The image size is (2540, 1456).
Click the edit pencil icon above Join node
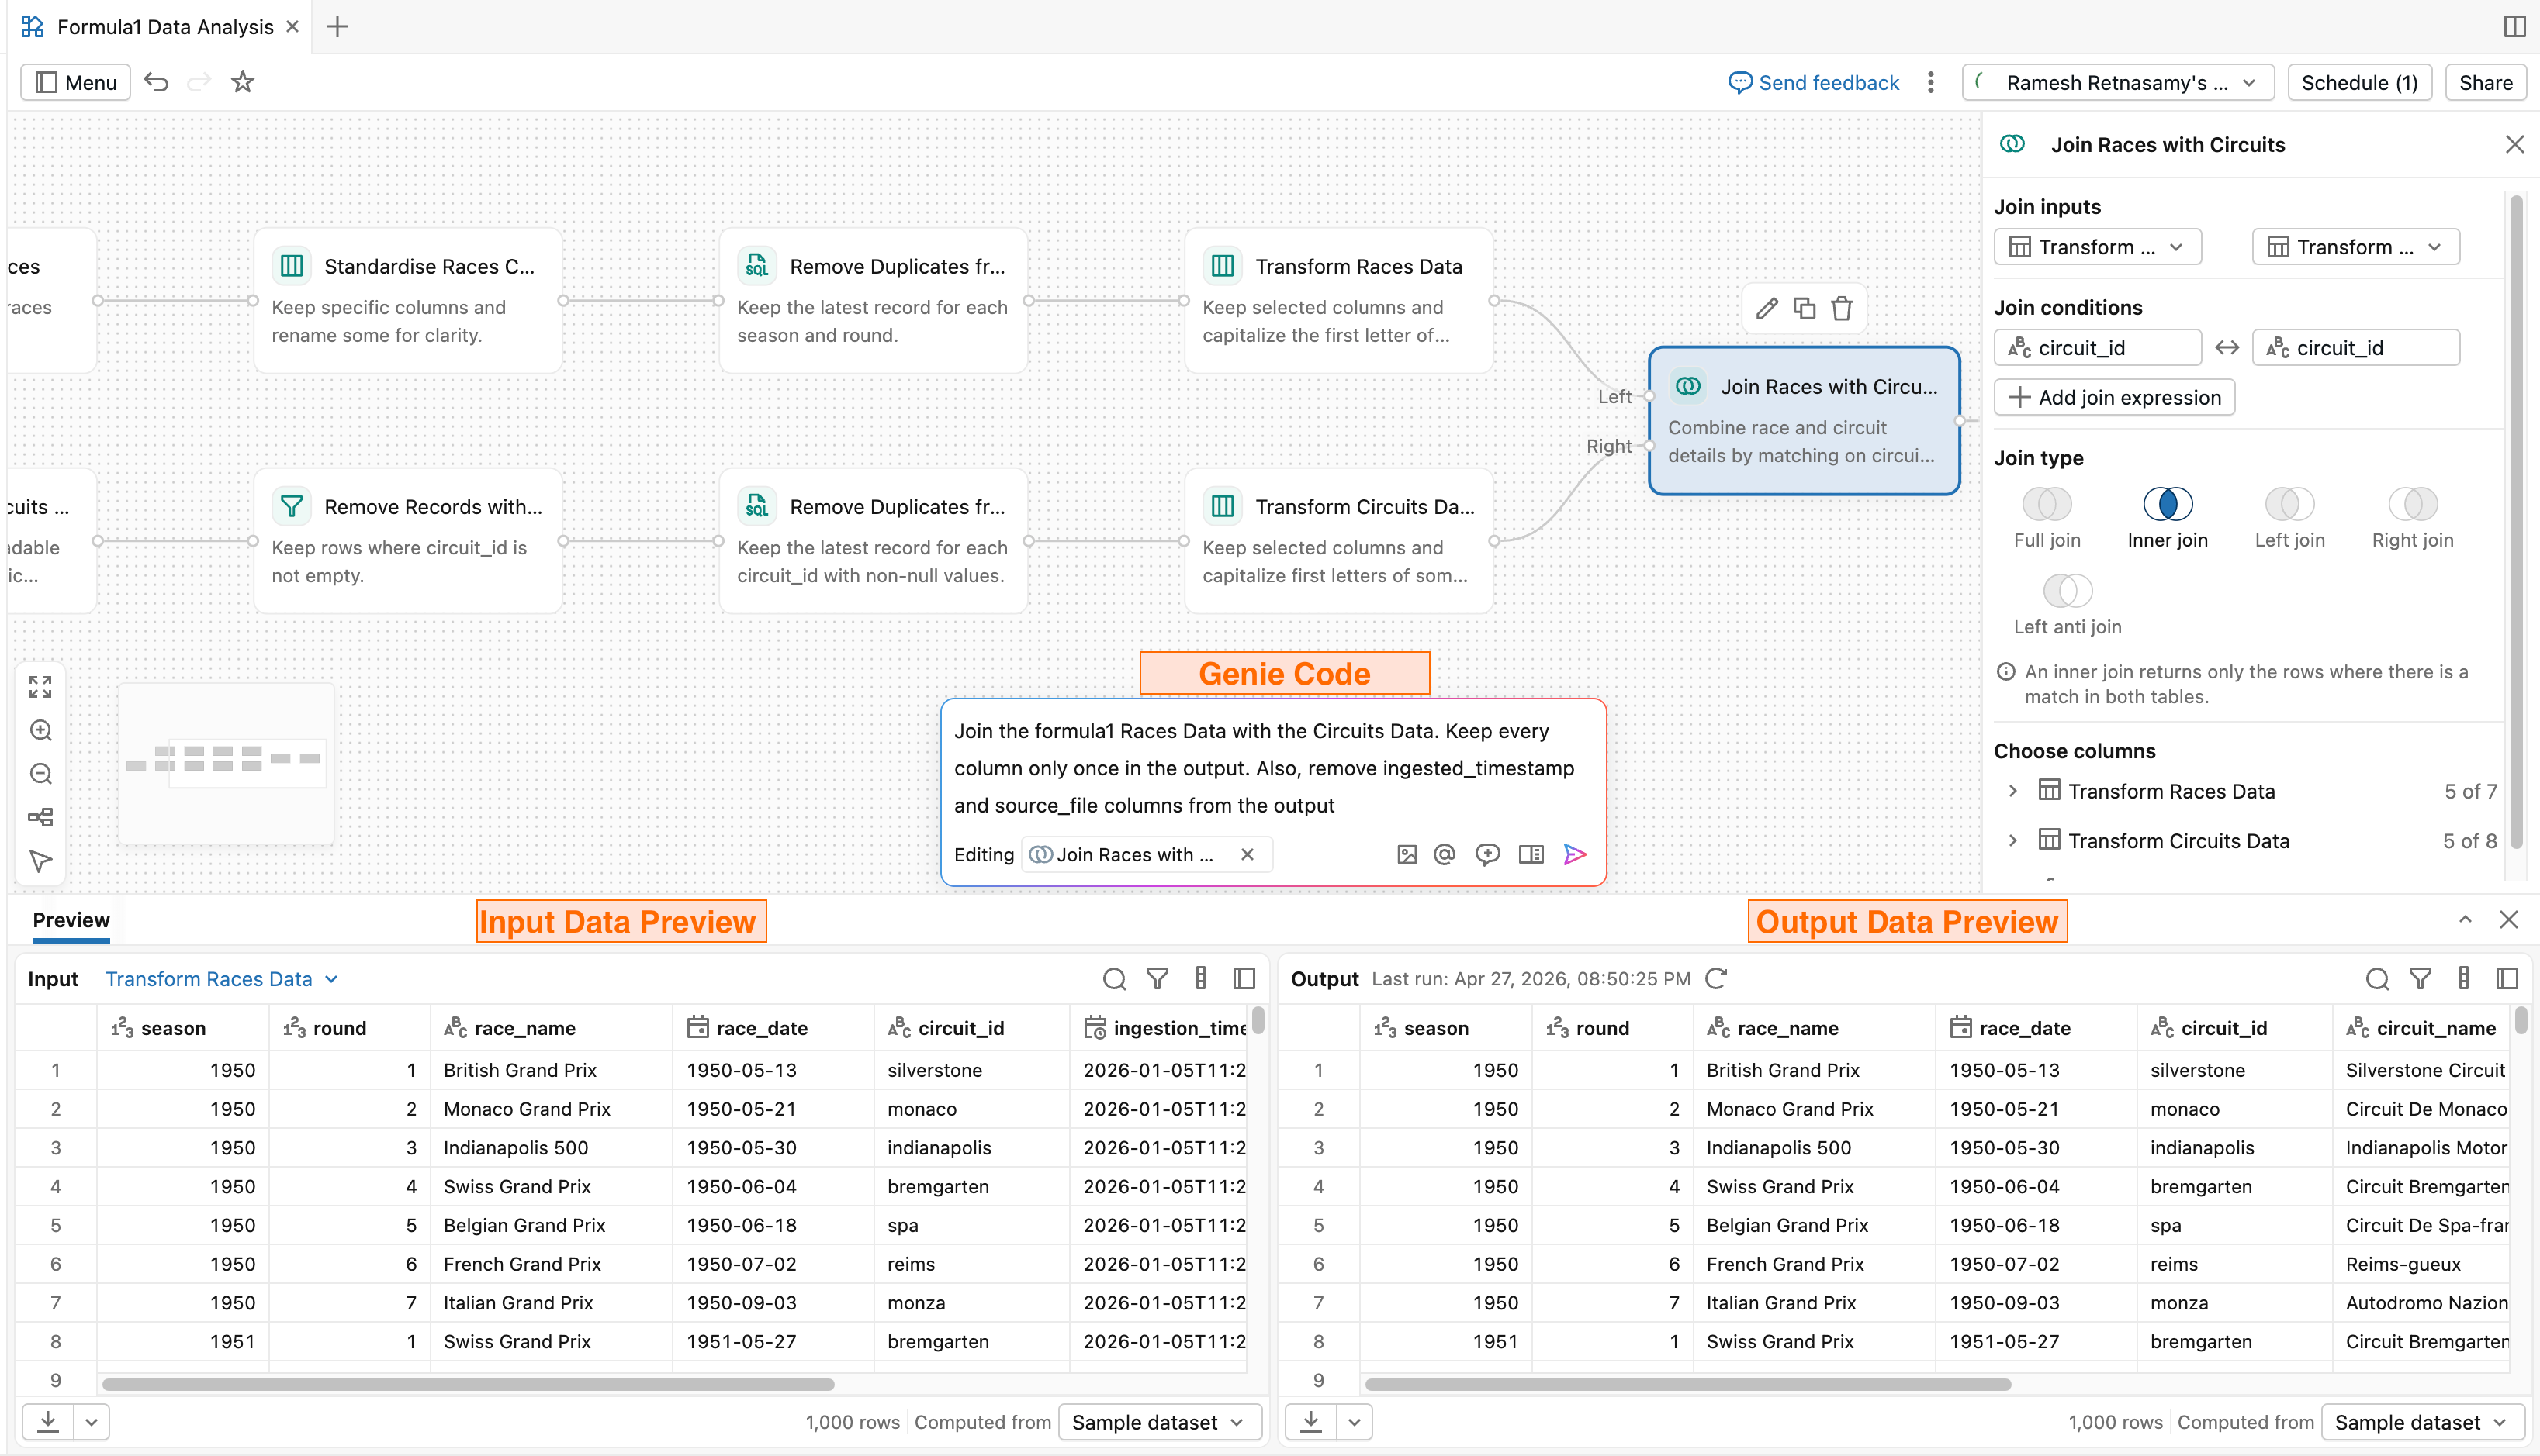(1767, 308)
